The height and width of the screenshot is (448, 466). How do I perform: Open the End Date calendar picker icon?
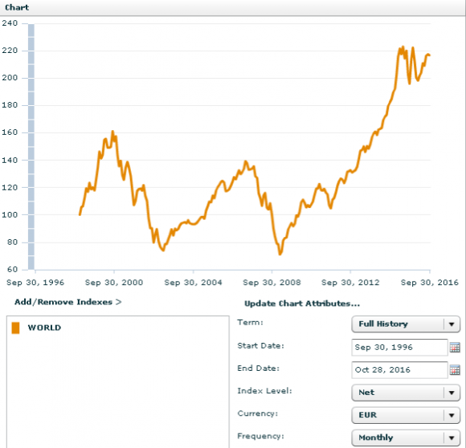455,370
